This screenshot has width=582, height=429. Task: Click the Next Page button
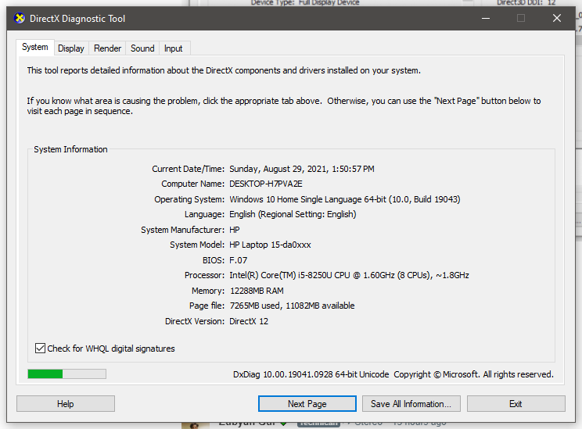coord(307,404)
